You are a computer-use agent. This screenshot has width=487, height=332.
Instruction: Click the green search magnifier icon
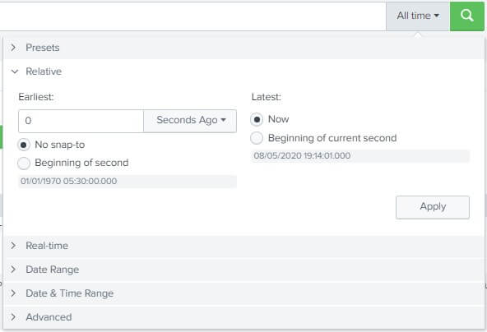(466, 16)
